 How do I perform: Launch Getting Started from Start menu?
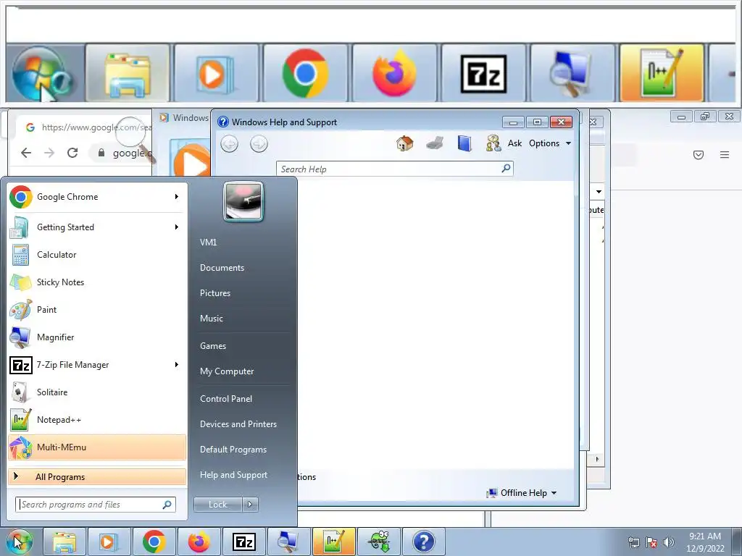(x=97, y=227)
